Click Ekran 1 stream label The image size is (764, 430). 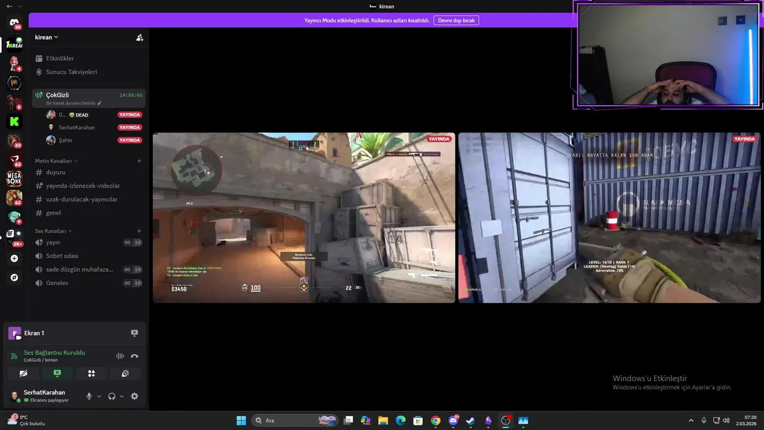(x=34, y=333)
